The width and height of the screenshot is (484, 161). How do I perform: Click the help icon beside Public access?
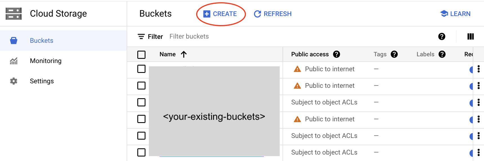[337, 54]
